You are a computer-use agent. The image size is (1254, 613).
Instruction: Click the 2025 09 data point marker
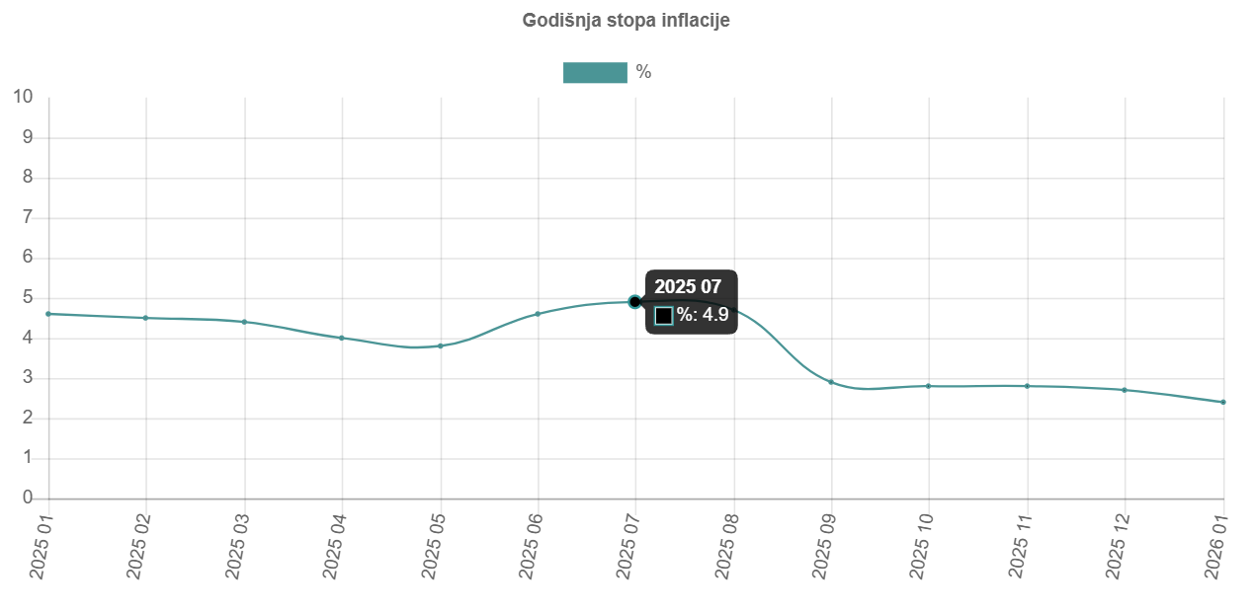(831, 382)
